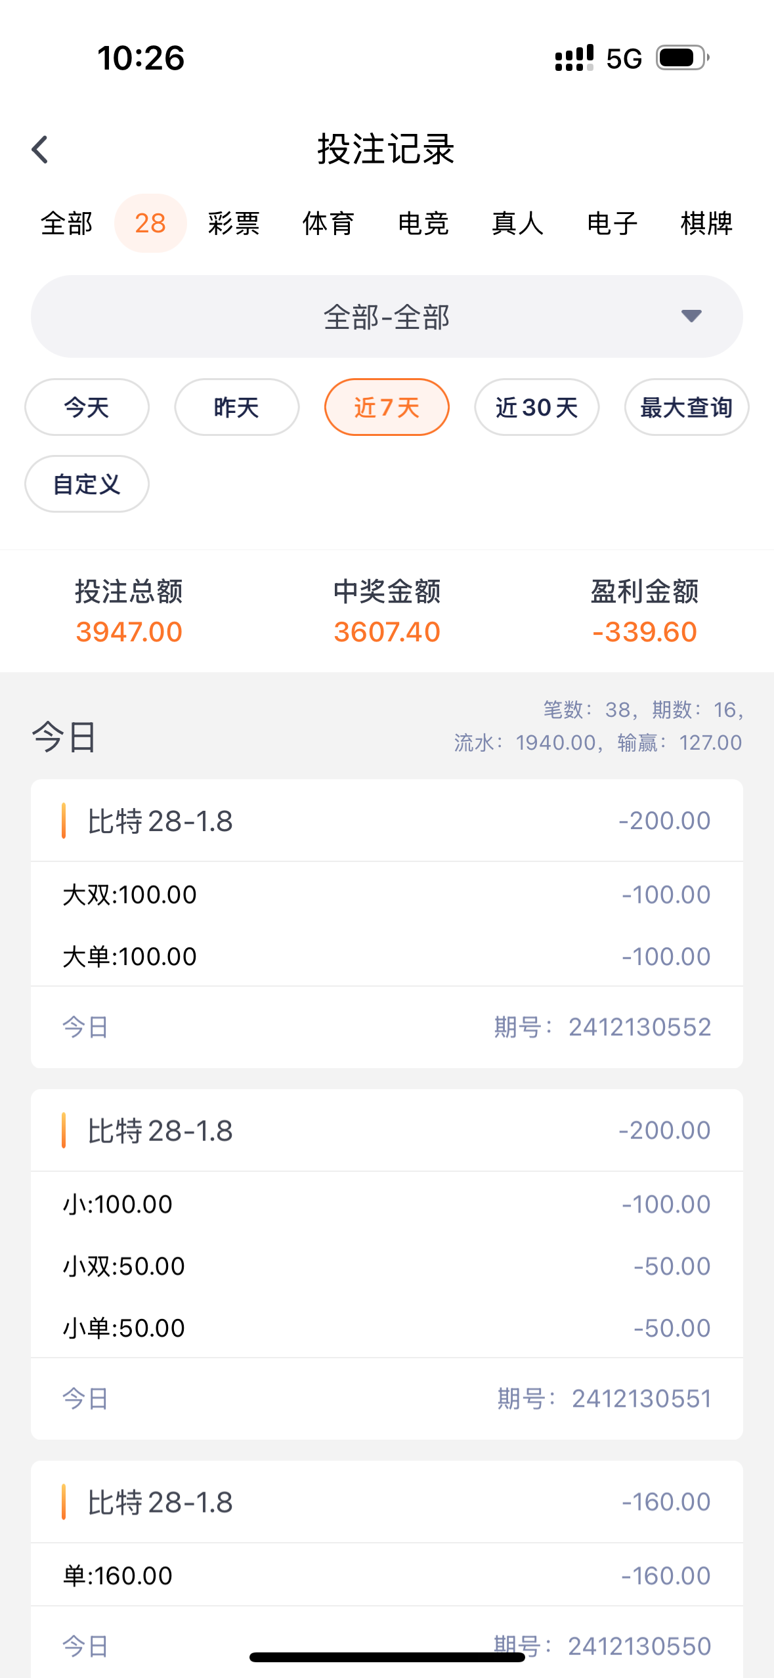
Task: Open the 电竞 tab
Action: [423, 223]
